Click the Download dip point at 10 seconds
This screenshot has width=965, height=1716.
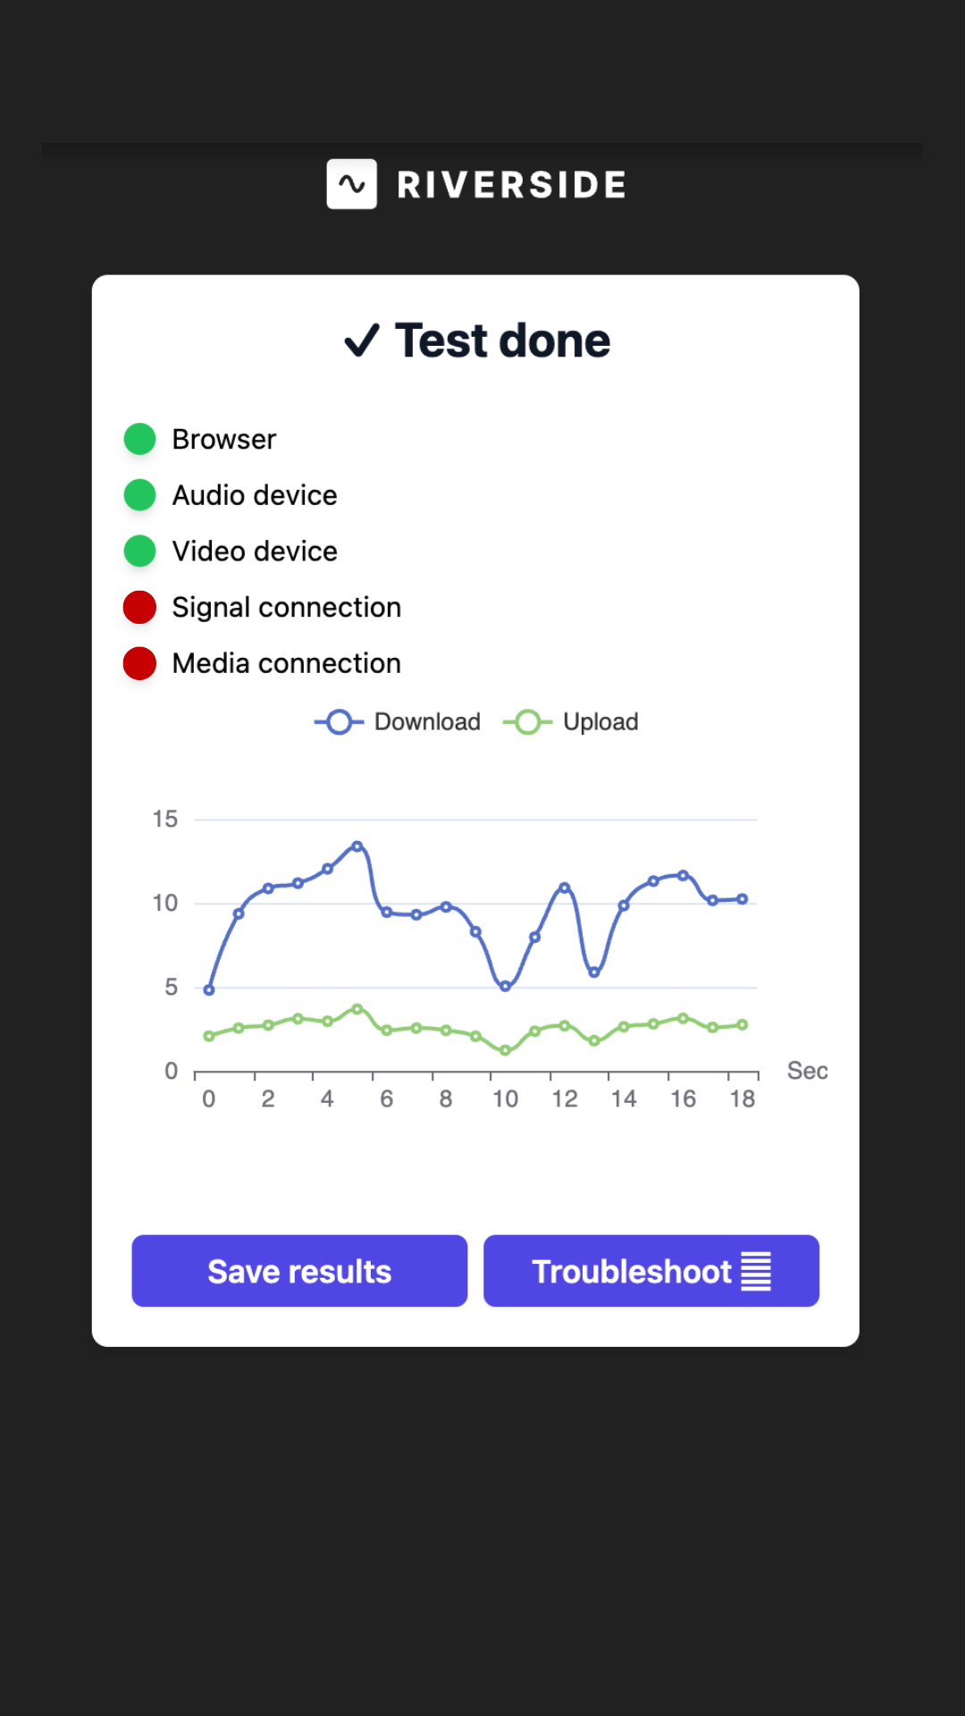coord(505,986)
